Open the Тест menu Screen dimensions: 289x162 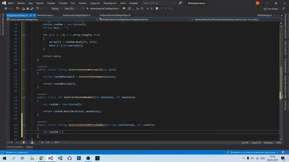pyautogui.click(x=73, y=3)
